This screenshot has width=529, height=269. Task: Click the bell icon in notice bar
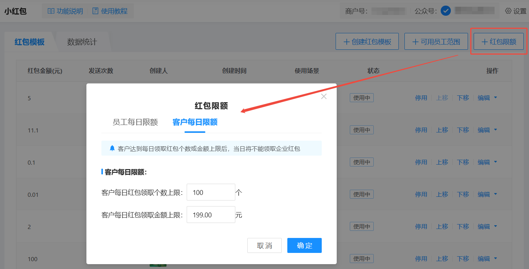click(x=112, y=149)
